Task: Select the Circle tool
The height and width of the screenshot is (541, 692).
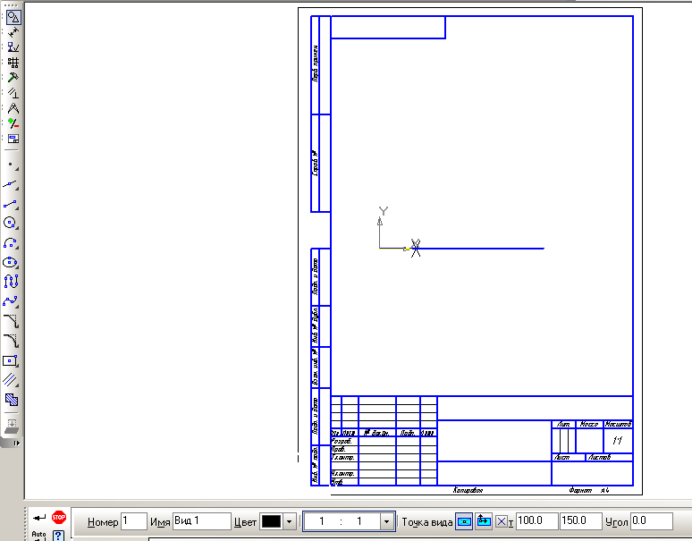Action: [11, 223]
